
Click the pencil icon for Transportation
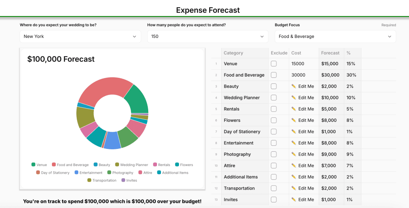coord(294,188)
